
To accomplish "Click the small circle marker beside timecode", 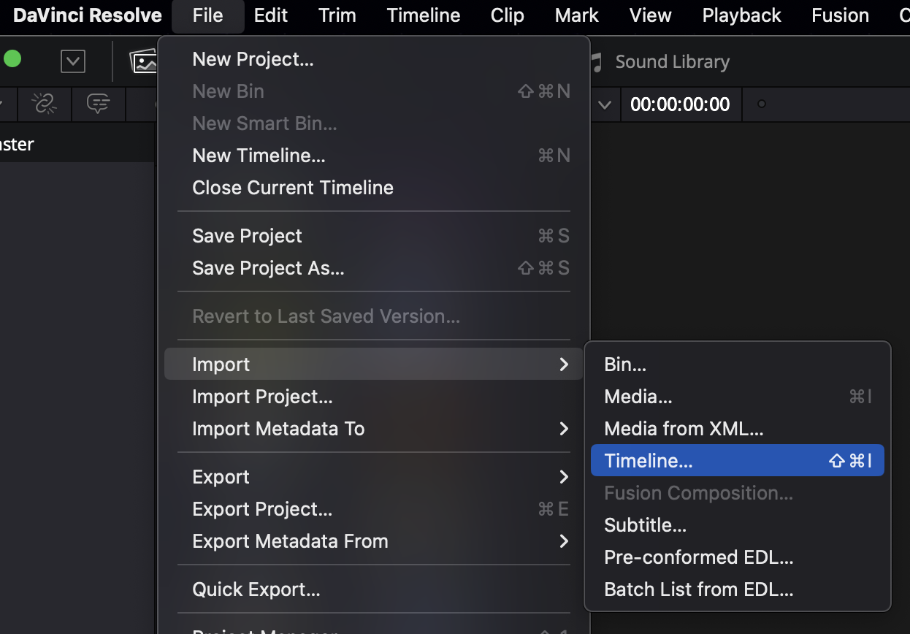I will [762, 104].
